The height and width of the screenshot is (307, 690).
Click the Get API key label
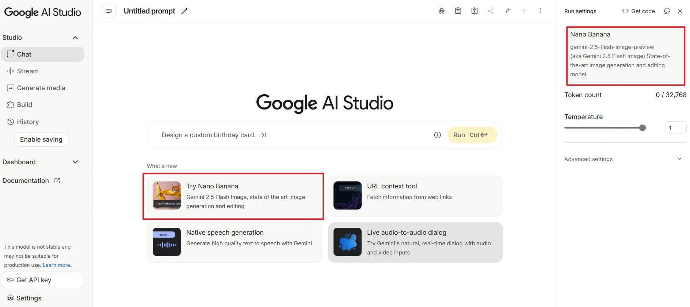34,280
